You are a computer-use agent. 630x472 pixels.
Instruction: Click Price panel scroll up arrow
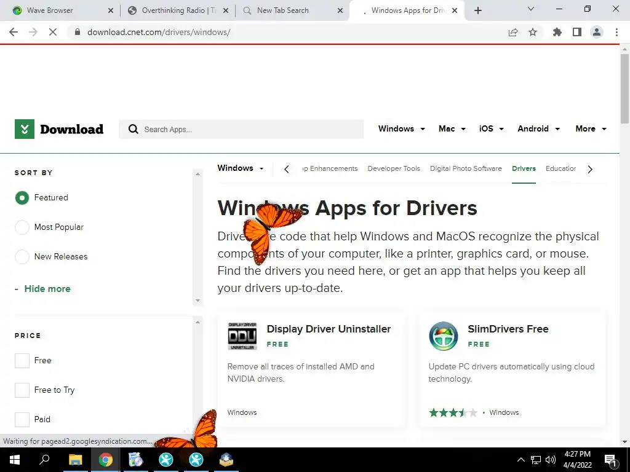pyautogui.click(x=197, y=322)
